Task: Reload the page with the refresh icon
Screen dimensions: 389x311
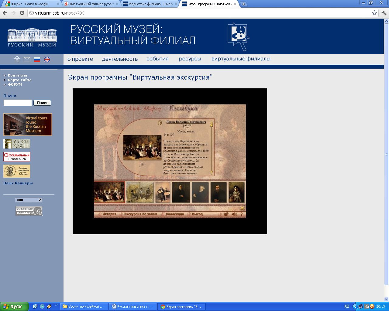Action: (x=22, y=13)
